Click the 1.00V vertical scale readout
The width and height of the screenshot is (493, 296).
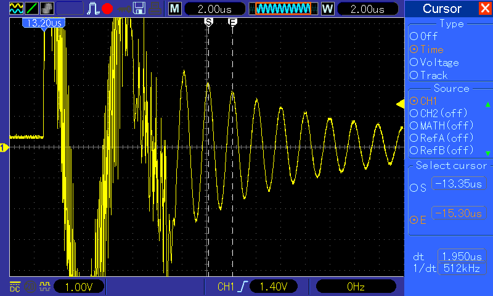[x=79, y=287]
